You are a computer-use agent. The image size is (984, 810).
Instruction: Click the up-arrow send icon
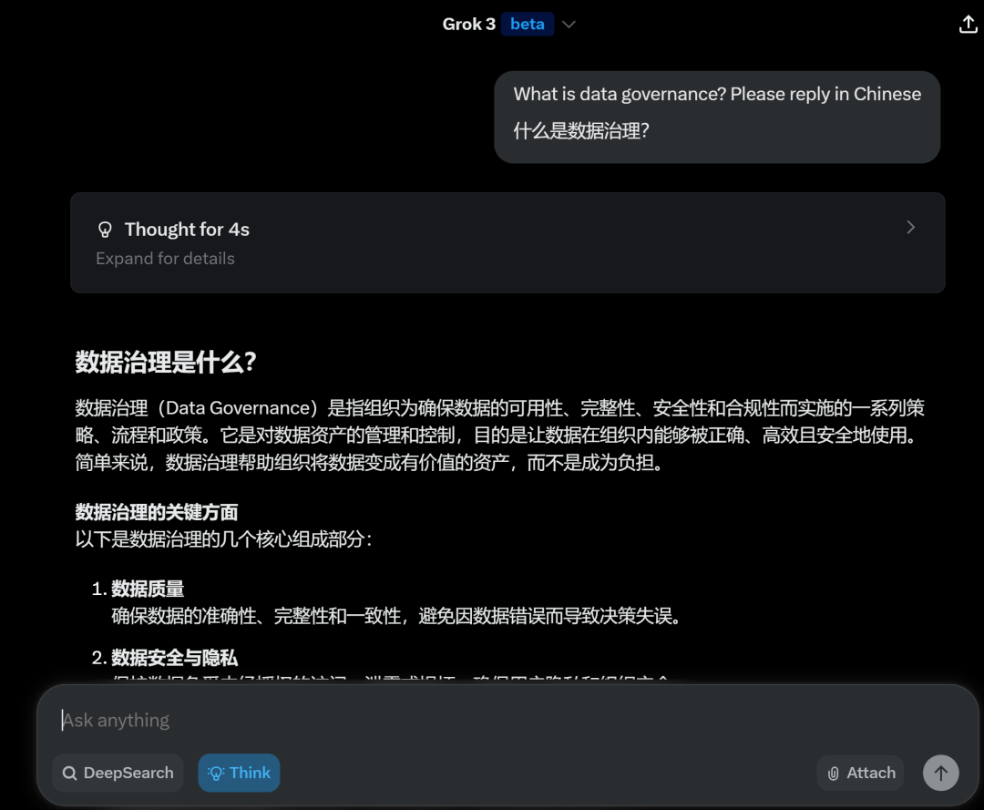[940, 773]
